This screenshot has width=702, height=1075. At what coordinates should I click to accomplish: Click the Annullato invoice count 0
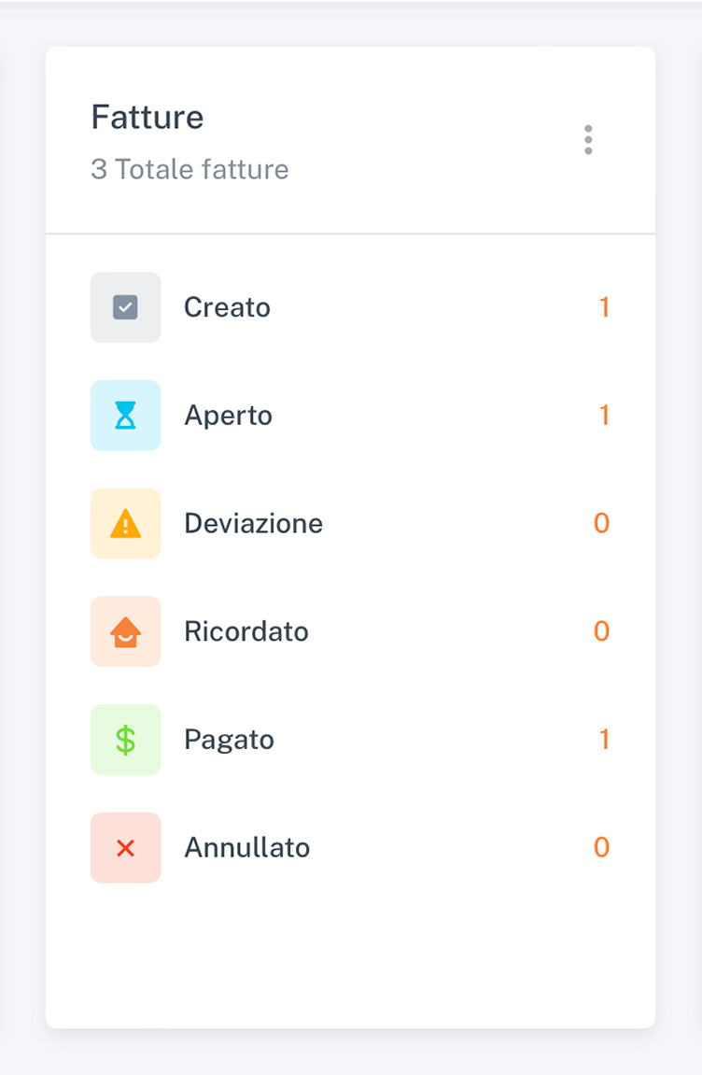click(601, 847)
